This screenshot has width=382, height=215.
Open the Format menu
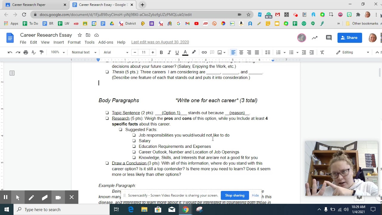click(74, 42)
